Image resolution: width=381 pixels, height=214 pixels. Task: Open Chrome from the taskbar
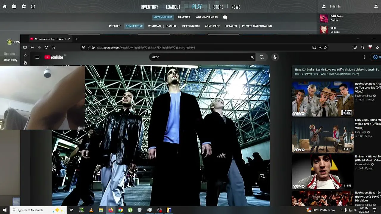pos(120,210)
